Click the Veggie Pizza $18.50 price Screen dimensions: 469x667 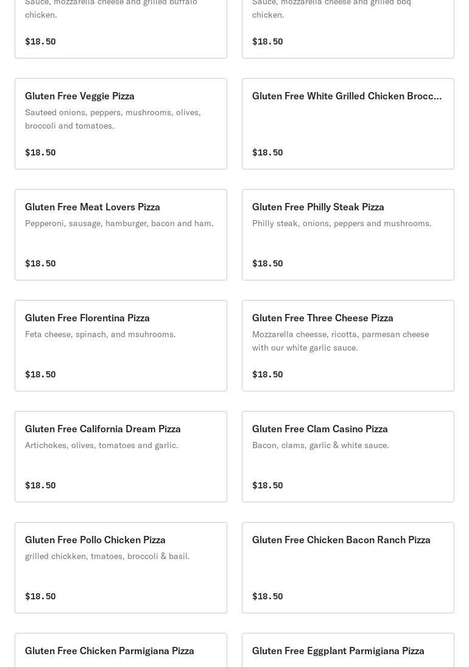point(40,153)
